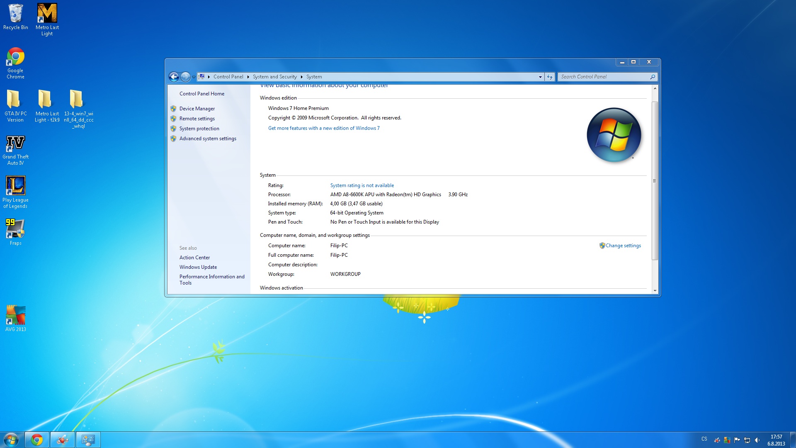Select the 13-4_win7_win8_64_dd_ccc_whql folder

[x=79, y=109]
